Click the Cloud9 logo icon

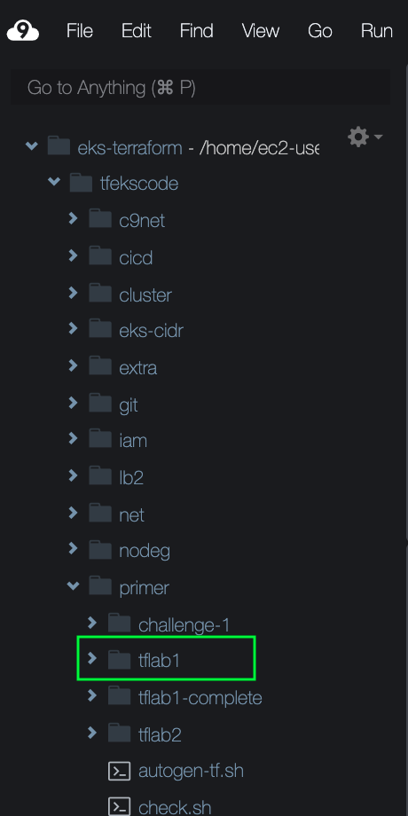(23, 31)
